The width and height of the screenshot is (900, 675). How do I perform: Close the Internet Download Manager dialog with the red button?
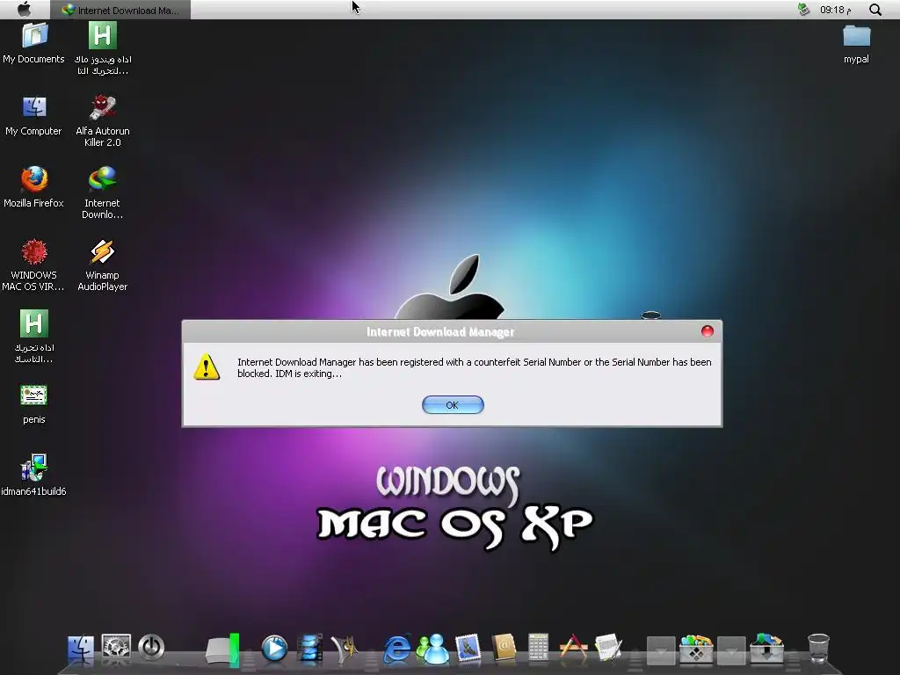708,331
